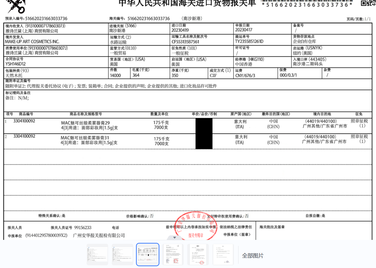Click 水路运输 transport mode
Screen dimensions: 376x268
(118, 42)
